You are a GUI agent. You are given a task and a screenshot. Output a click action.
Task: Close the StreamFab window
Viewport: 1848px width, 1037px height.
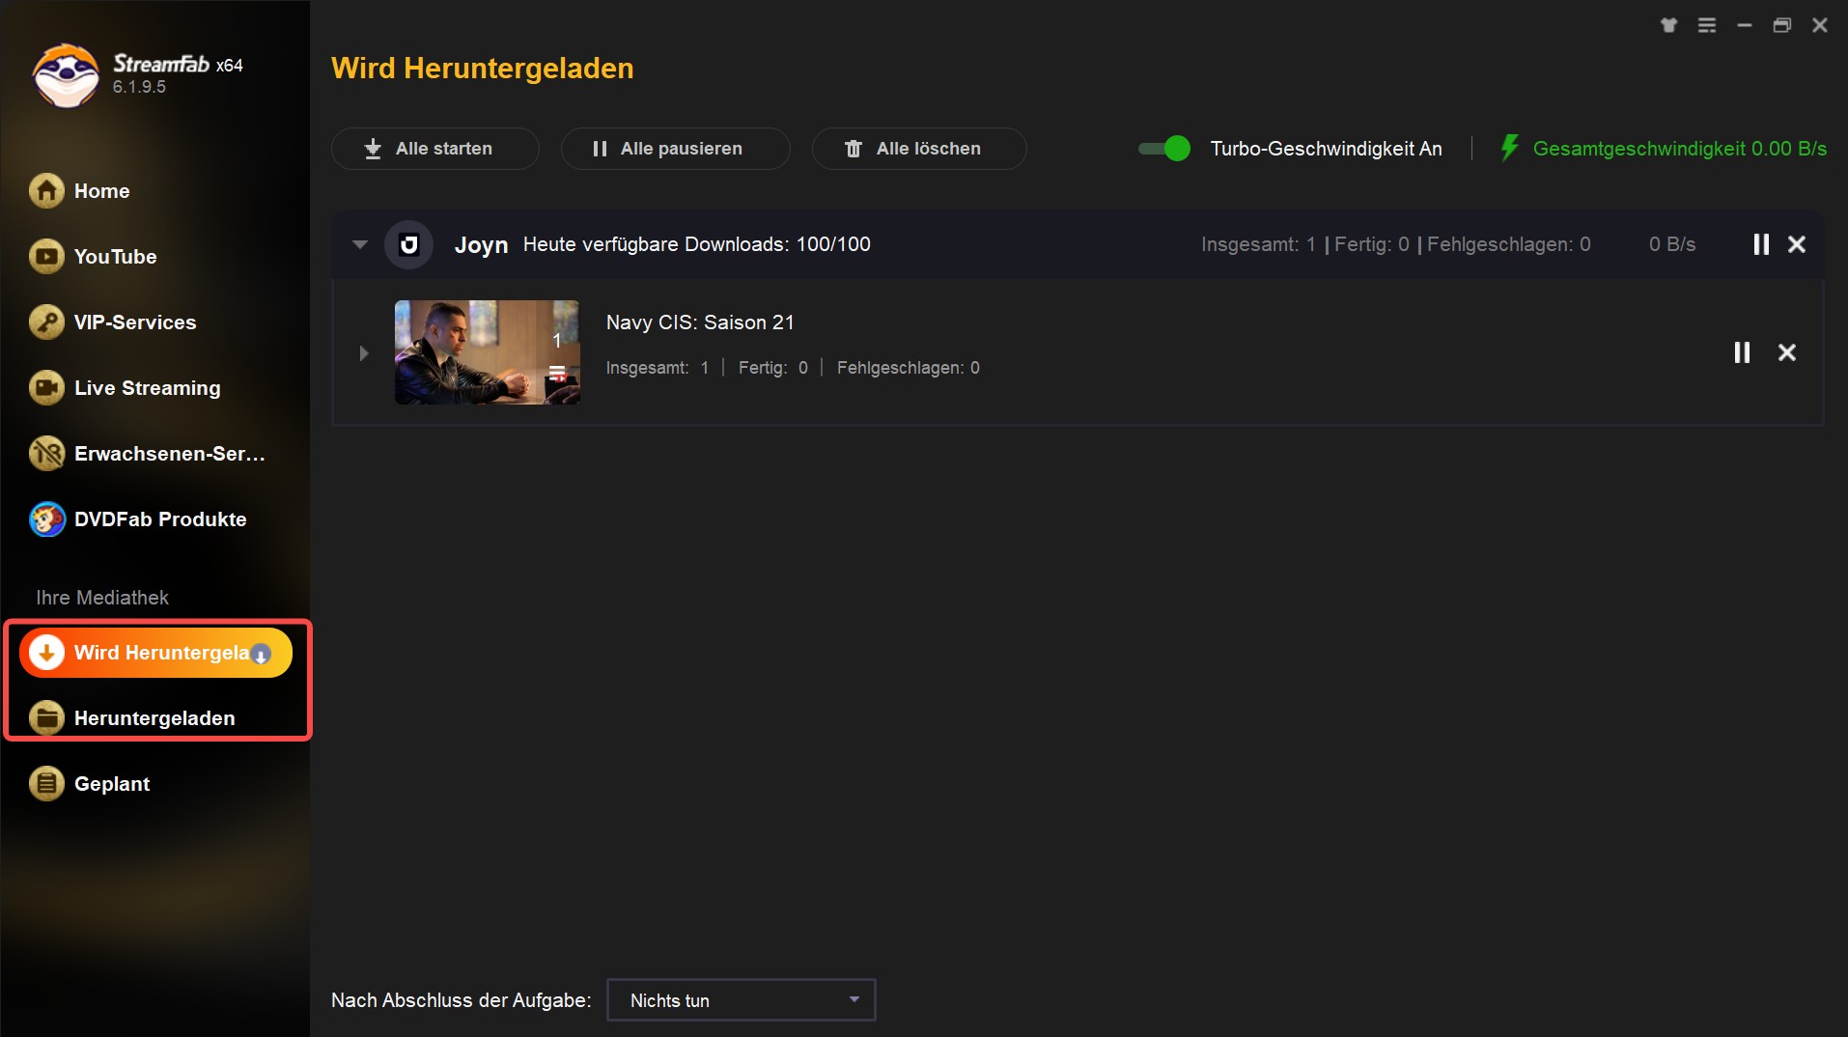1820,25
